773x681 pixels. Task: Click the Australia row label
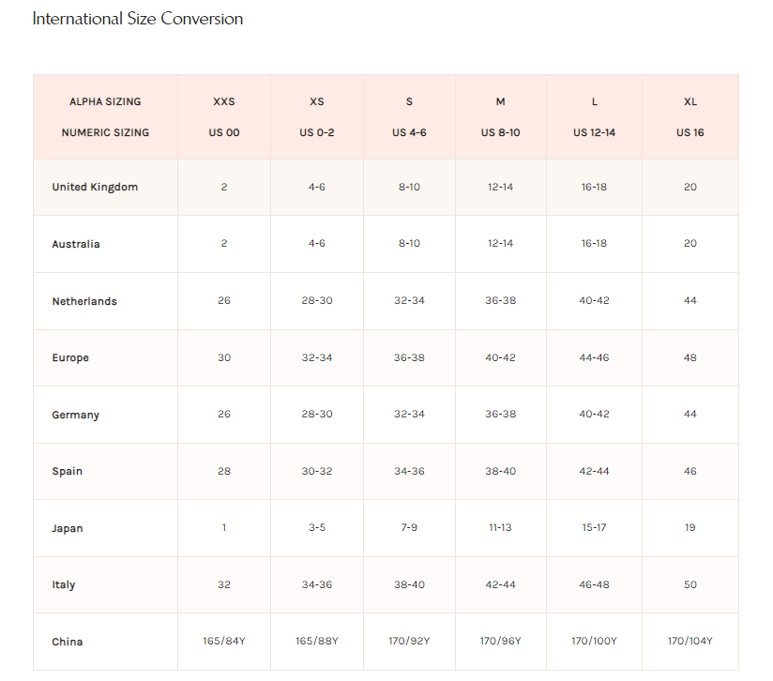[x=75, y=244]
